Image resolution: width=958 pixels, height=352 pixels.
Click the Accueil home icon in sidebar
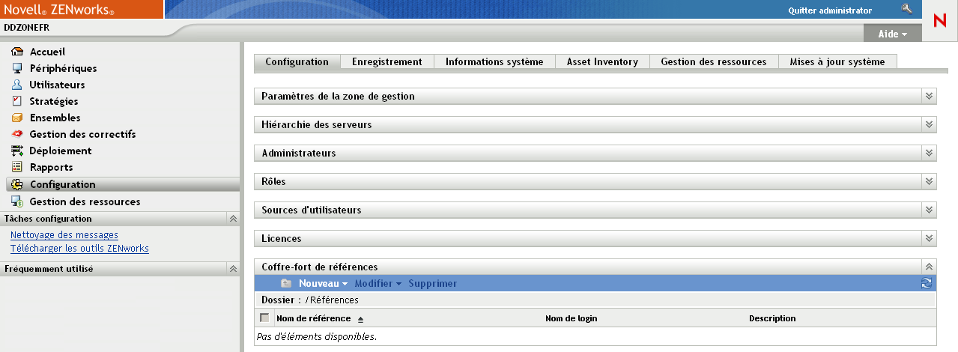point(17,52)
